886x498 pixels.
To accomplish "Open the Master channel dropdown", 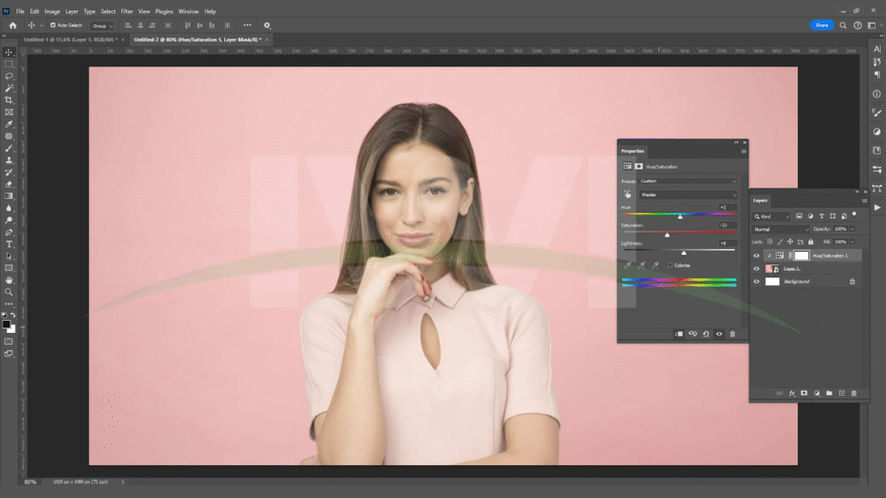I will (688, 195).
